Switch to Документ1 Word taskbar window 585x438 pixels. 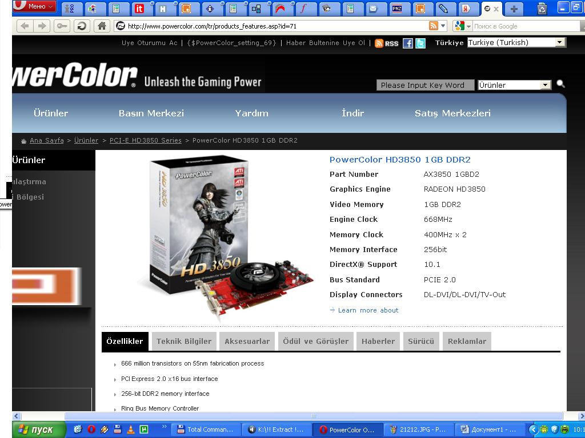tap(490, 429)
